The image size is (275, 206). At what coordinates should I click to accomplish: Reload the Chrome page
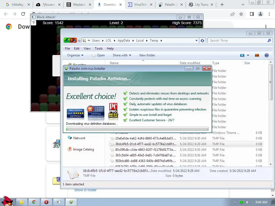click(23, 14)
